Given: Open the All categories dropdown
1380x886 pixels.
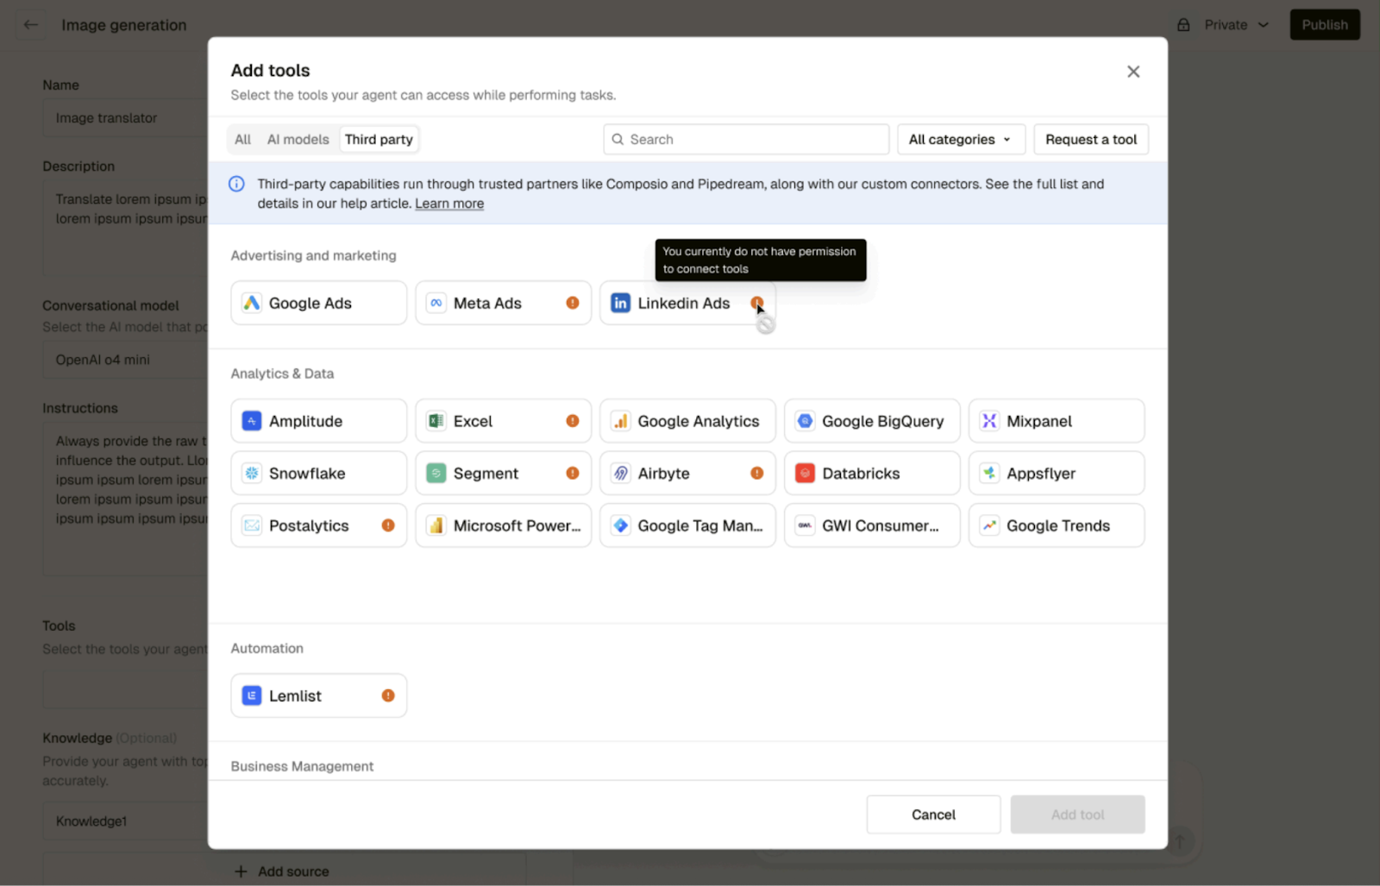Looking at the screenshot, I should click(x=961, y=139).
